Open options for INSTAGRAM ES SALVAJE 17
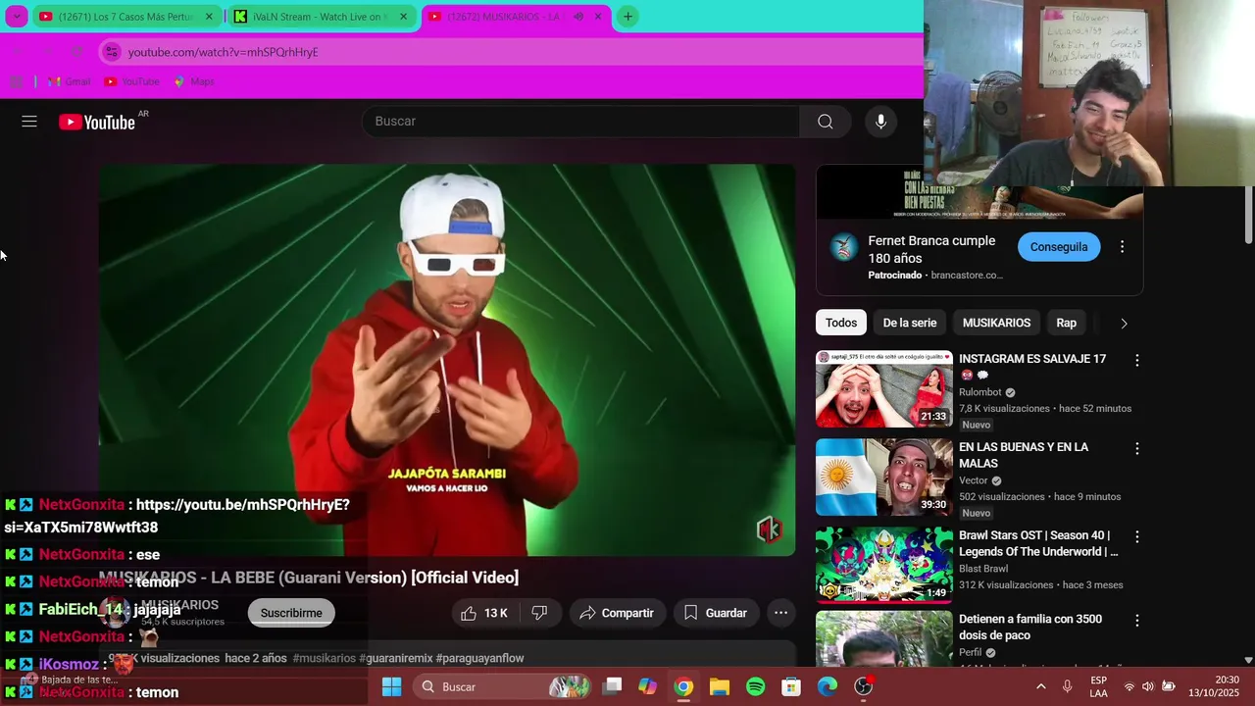1255x706 pixels. coord(1137,360)
